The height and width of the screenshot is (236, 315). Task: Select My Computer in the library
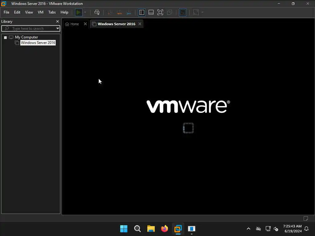pyautogui.click(x=26, y=37)
